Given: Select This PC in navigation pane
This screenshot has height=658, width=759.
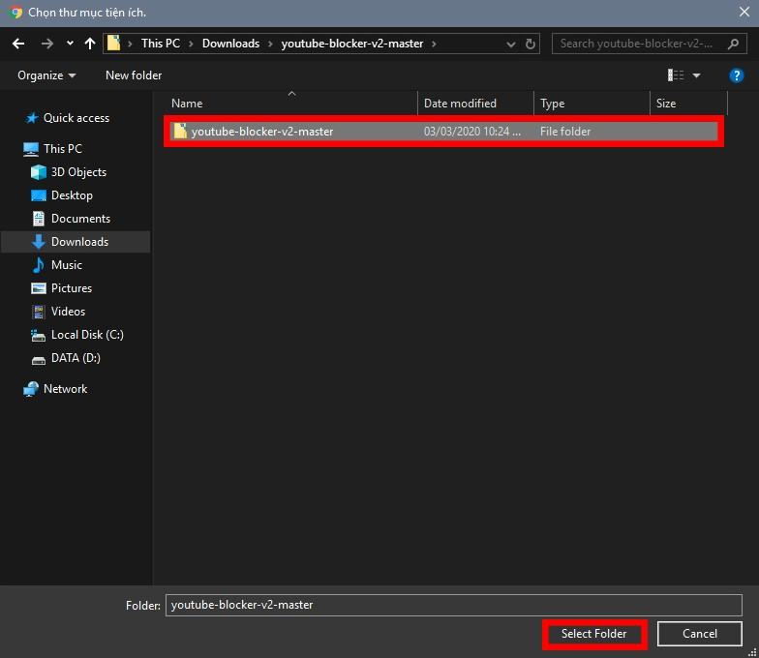Looking at the screenshot, I should click(63, 149).
